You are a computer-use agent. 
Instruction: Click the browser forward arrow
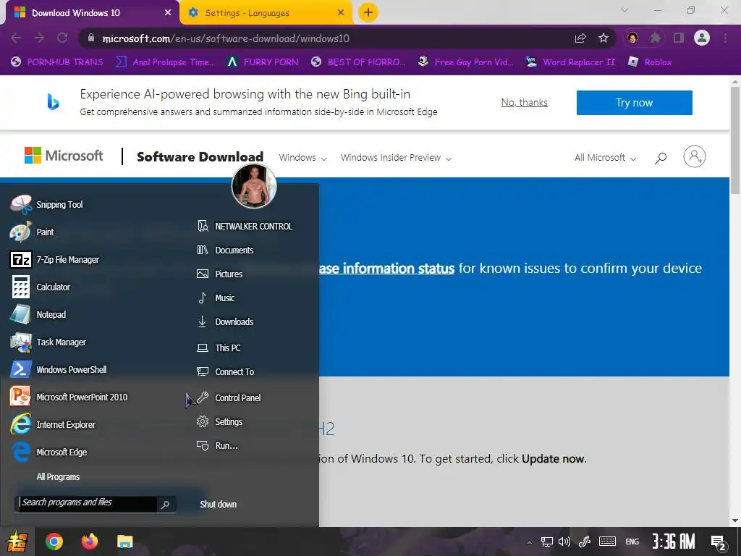pos(39,38)
